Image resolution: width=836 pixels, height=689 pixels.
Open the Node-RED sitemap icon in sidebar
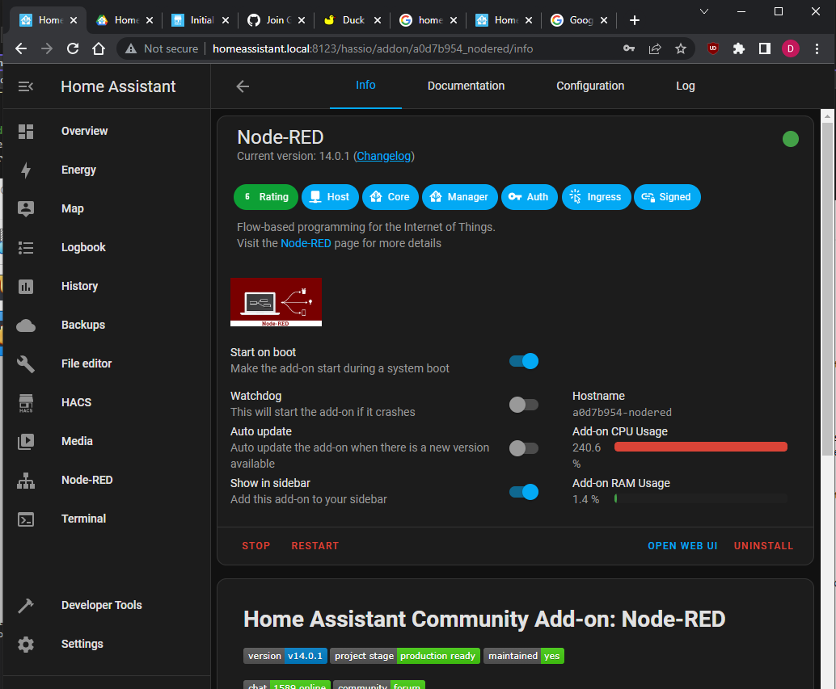[x=26, y=481]
